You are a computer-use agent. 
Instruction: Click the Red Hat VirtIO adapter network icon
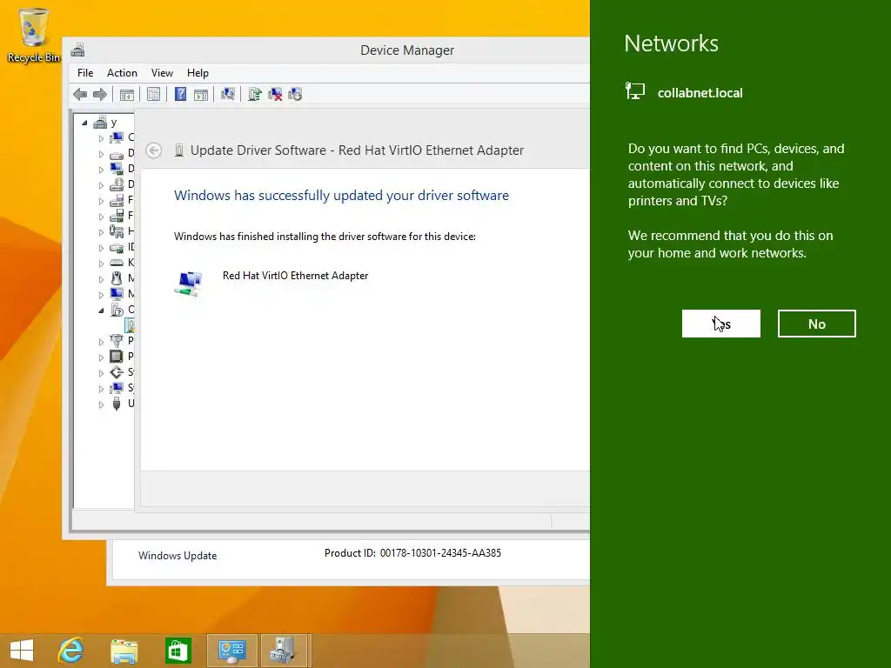[x=189, y=283]
